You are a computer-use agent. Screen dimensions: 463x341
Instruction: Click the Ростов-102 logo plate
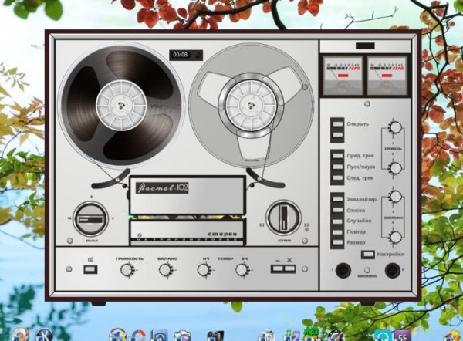coord(162,187)
